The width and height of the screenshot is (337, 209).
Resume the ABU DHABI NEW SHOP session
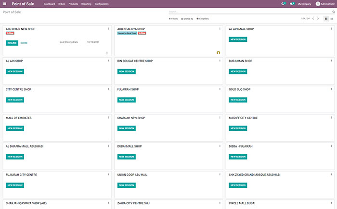(x=12, y=43)
